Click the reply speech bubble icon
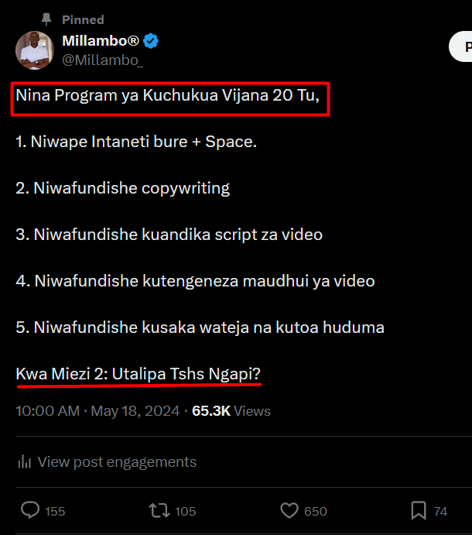This screenshot has height=535, width=472. pos(30,510)
